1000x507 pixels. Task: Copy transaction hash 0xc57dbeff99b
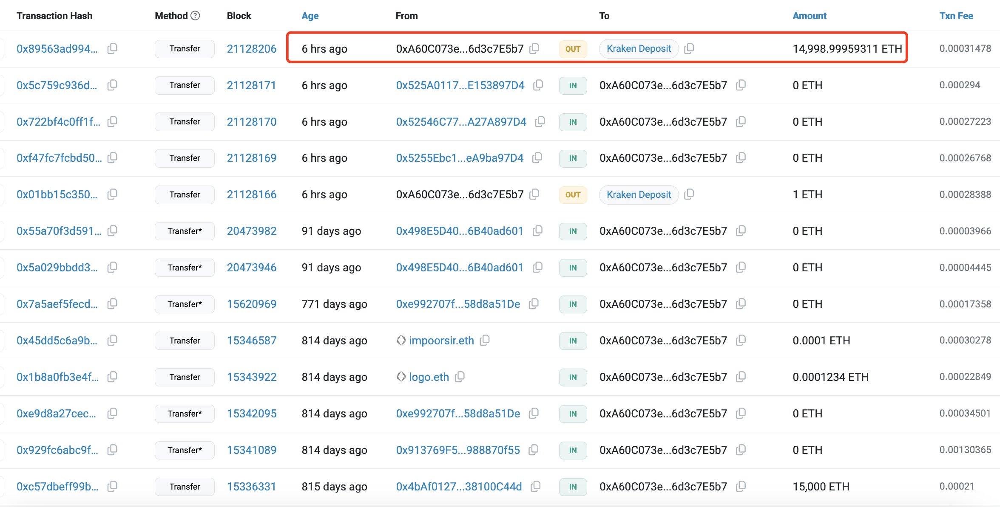112,486
